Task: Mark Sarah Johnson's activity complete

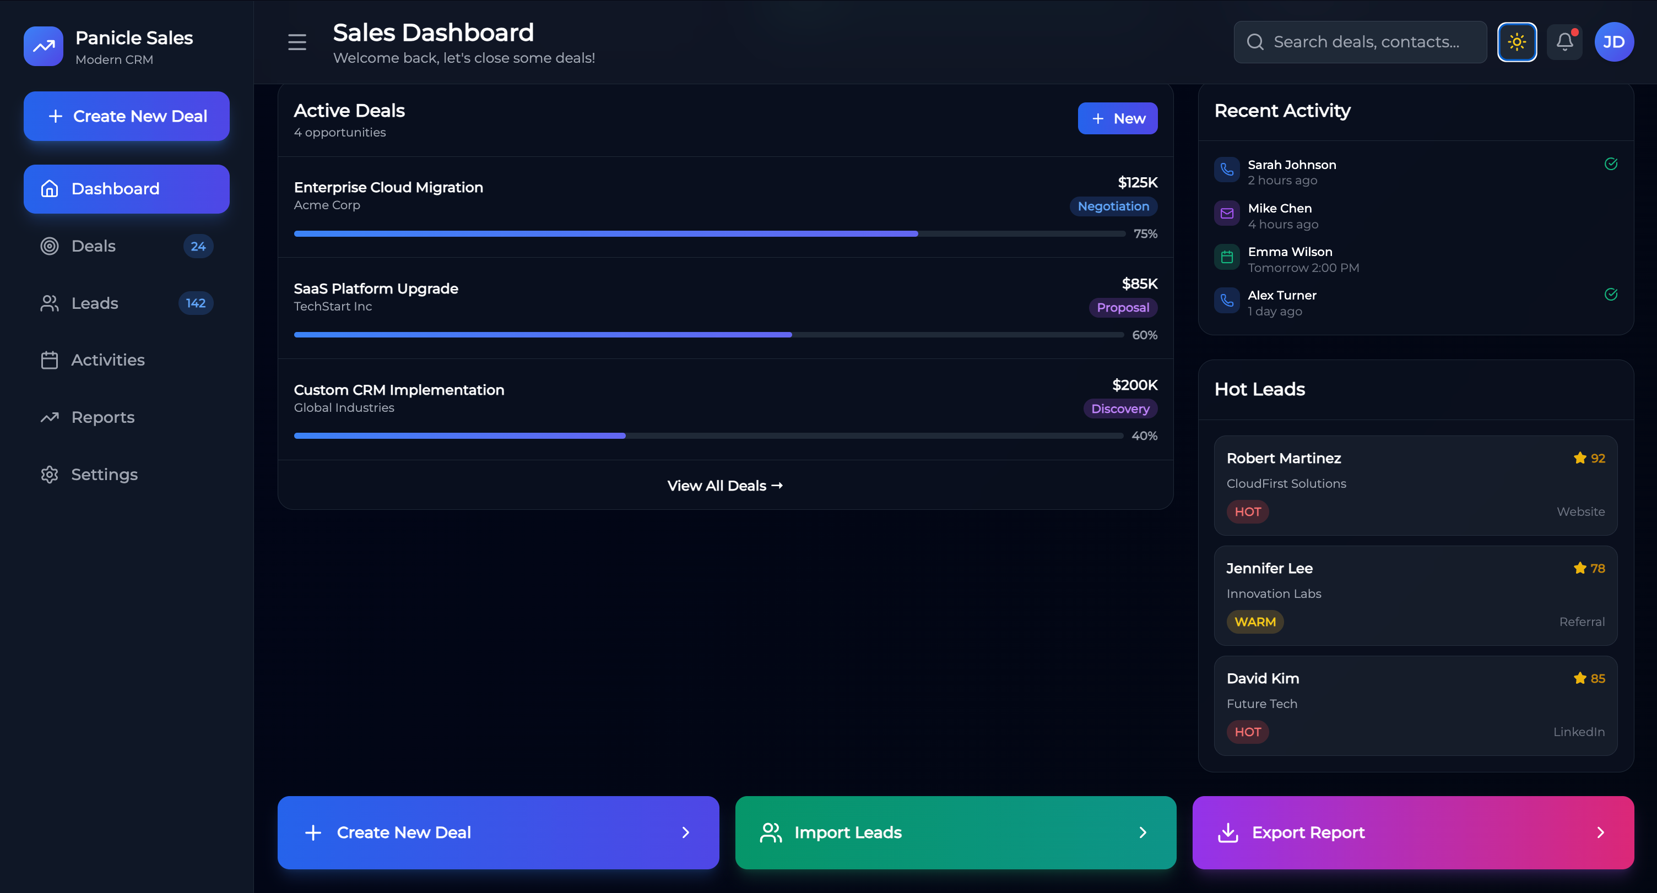Action: (1611, 164)
